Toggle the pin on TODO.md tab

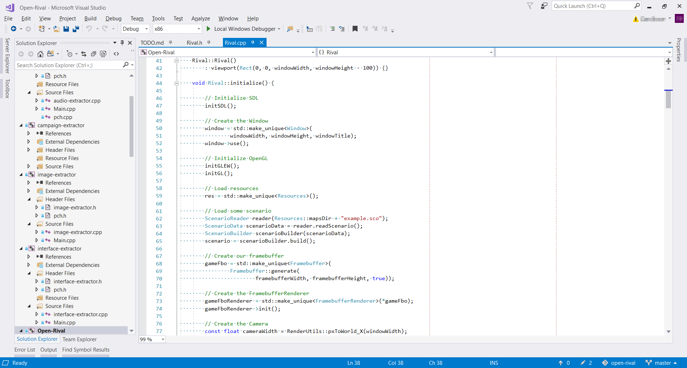(x=170, y=43)
